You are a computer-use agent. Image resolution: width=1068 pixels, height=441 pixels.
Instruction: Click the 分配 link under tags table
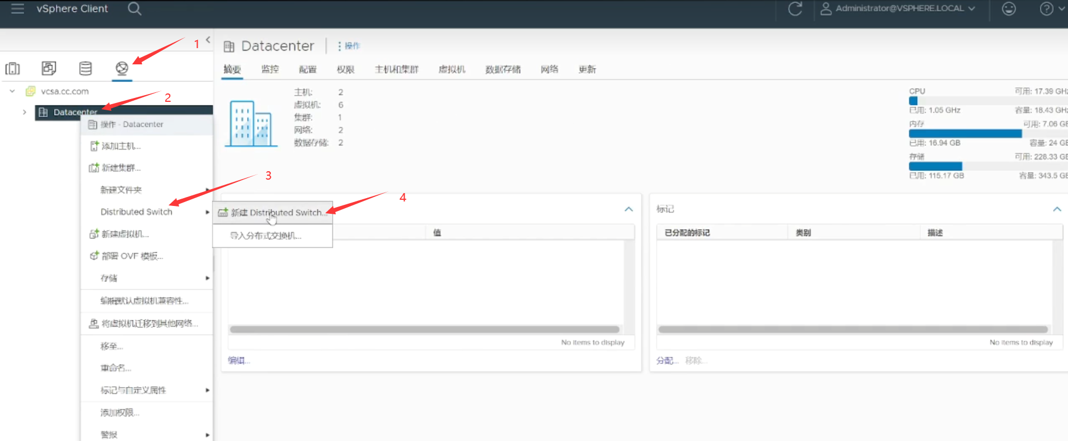tap(667, 360)
